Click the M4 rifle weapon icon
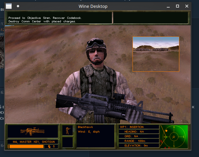Screen dimensions: 199x157 tap(32, 131)
